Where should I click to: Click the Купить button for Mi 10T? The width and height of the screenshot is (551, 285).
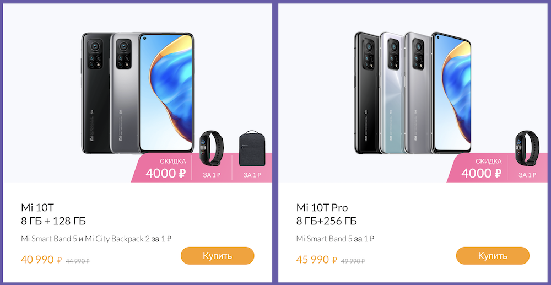coord(217,255)
